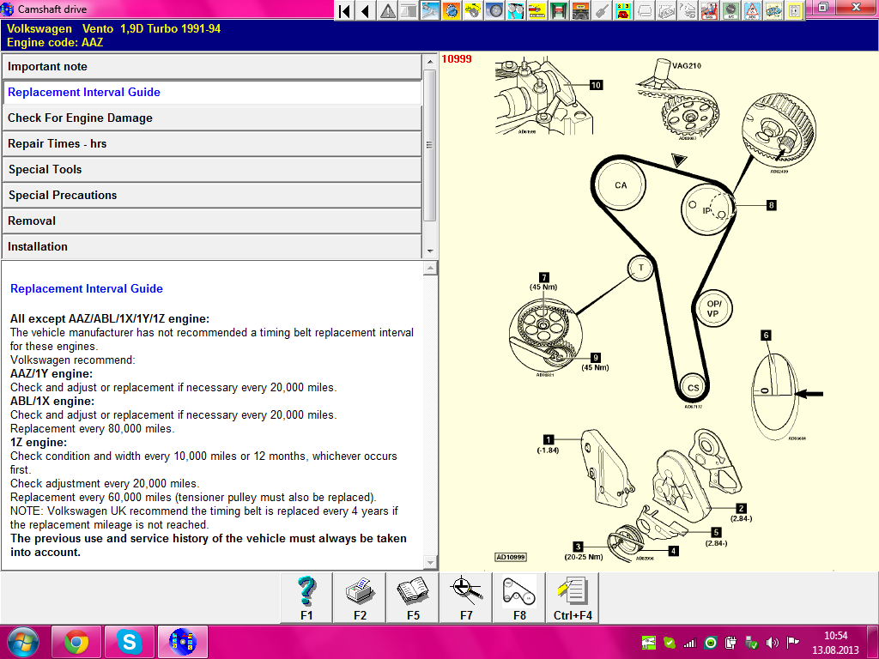This screenshot has height=659, width=879.
Task: Click the OP/VP pulley in the diagram
Action: coord(713,308)
